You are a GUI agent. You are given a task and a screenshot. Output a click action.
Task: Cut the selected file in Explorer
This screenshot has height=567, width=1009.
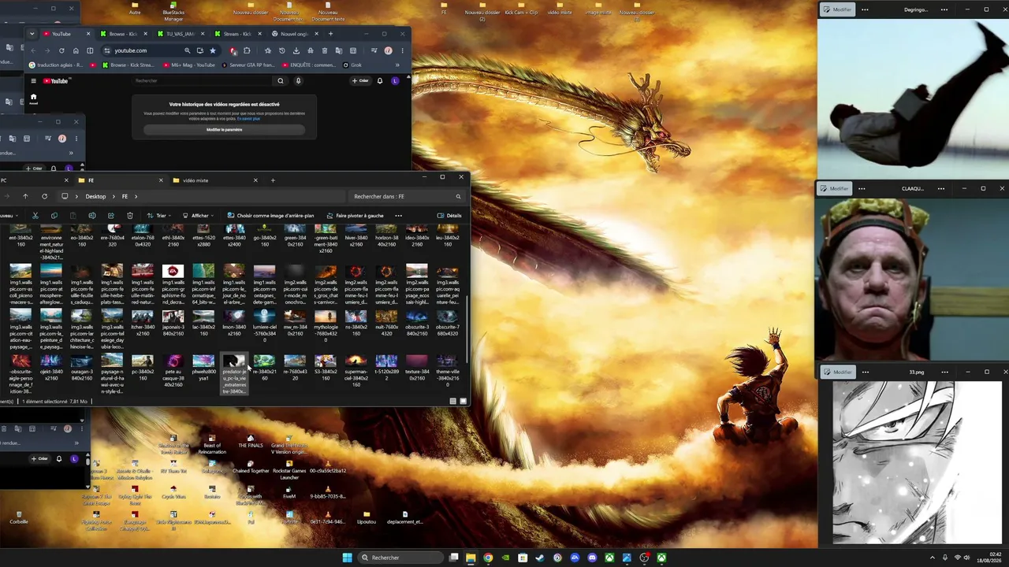35,215
